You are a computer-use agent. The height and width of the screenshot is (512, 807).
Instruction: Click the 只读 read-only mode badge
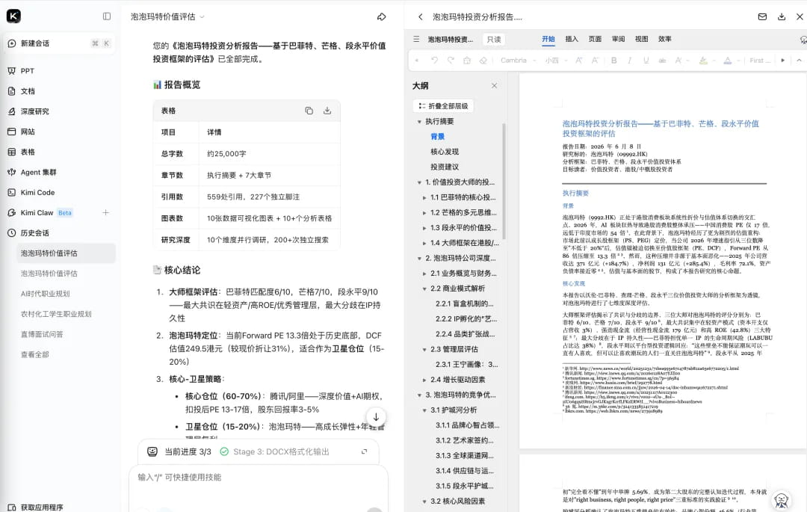click(494, 39)
